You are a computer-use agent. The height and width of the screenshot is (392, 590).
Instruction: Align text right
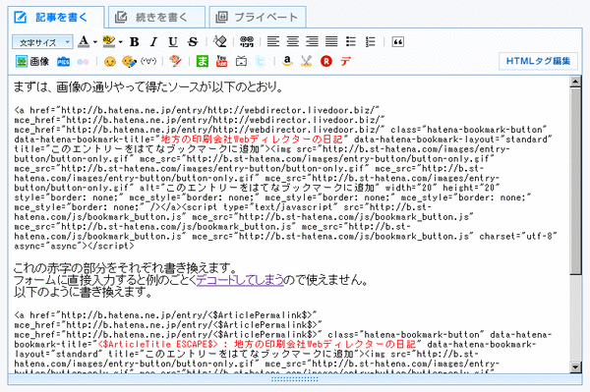312,41
